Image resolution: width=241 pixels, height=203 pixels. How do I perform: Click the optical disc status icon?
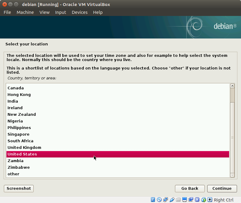tap(159, 200)
